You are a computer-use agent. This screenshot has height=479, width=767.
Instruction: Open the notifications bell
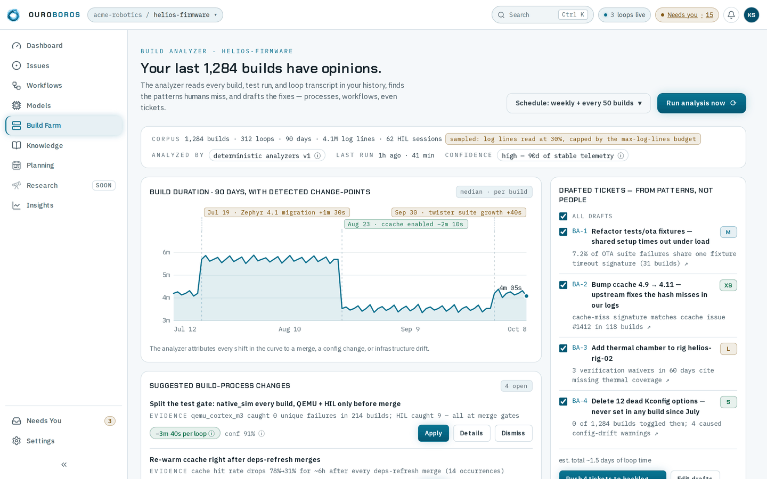(731, 15)
